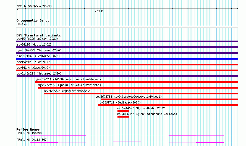Click the red bar under nsv6361712
The width and height of the screenshot is (246, 146).
[168, 105]
